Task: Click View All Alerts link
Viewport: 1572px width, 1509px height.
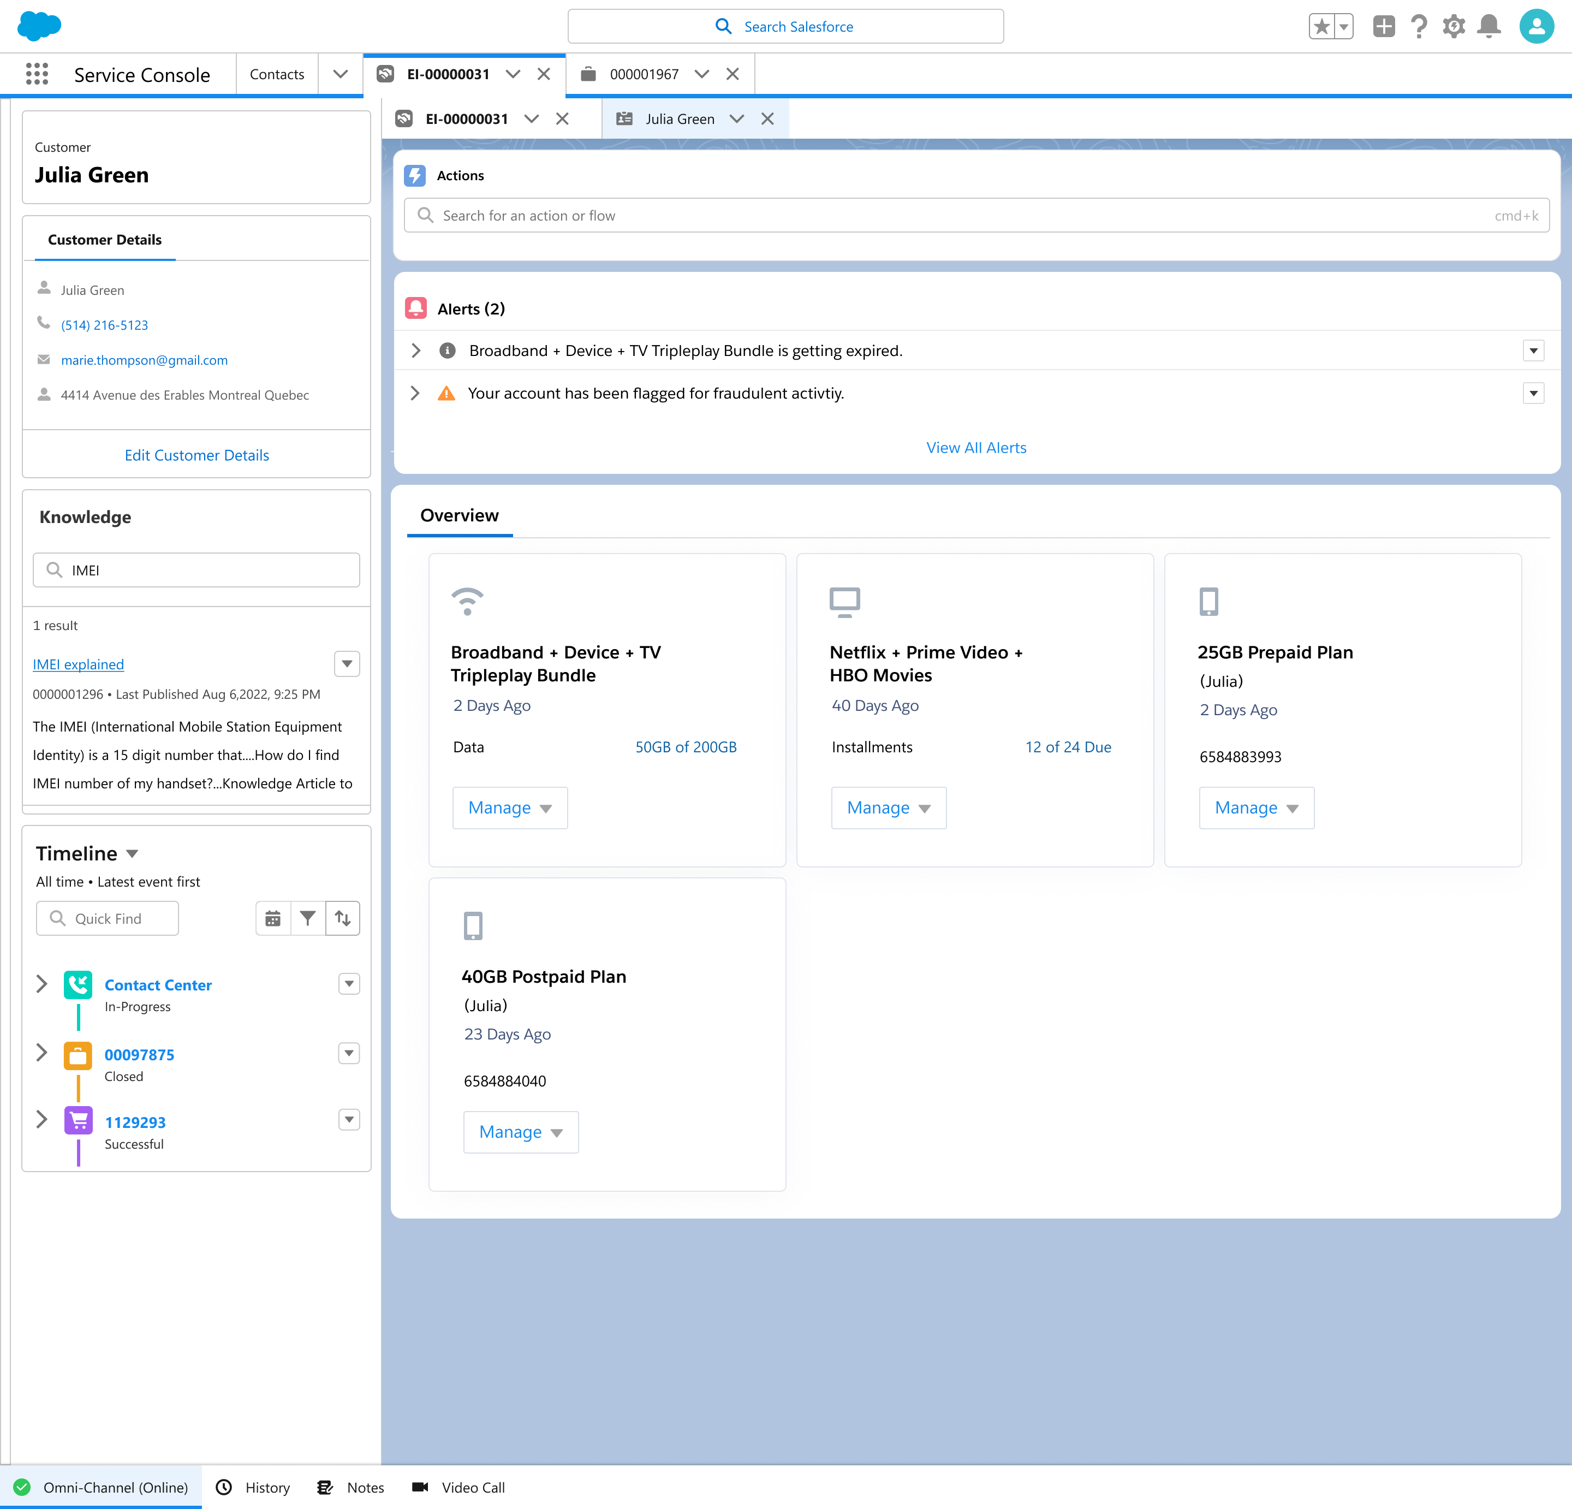Action: click(975, 448)
